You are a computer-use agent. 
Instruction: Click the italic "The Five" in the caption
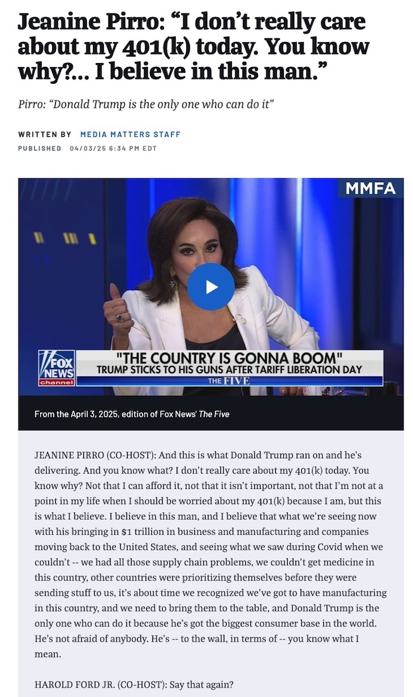(x=214, y=414)
